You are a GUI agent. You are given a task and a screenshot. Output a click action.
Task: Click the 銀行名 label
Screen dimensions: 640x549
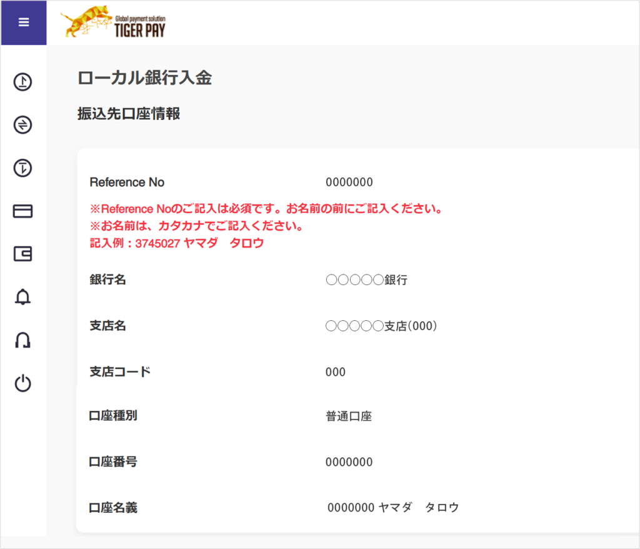pos(107,280)
